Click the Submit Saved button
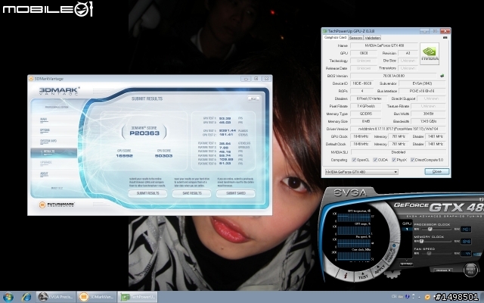 [236, 193]
